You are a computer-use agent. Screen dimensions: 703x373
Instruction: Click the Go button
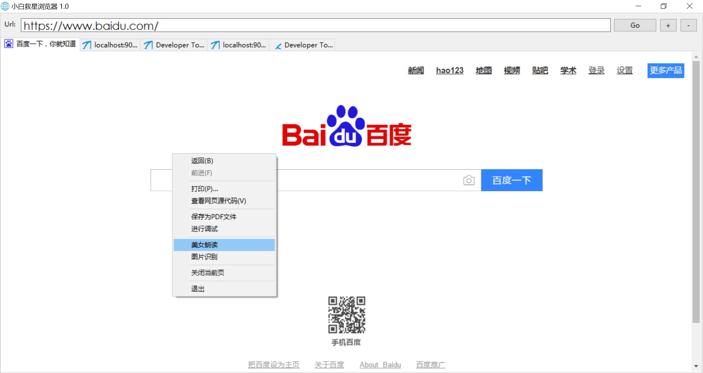tap(635, 25)
